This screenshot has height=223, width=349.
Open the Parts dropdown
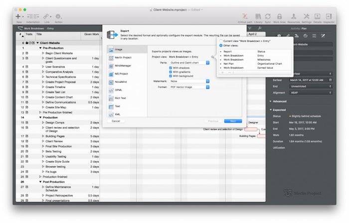point(189,63)
